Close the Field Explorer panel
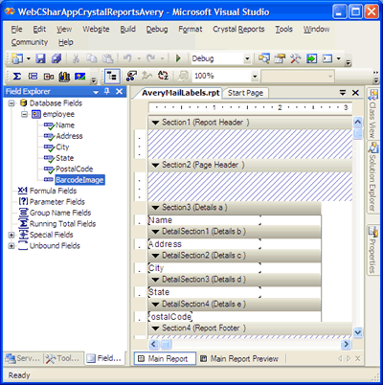This screenshot has height=385, width=383. [119, 92]
